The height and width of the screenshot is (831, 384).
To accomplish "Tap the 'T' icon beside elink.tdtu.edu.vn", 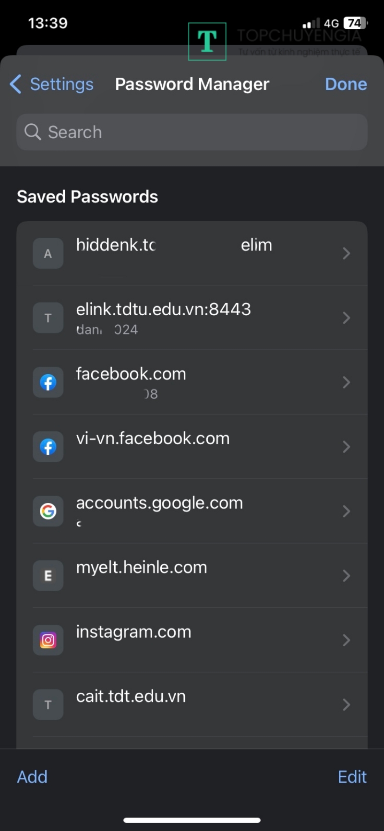I will [48, 318].
